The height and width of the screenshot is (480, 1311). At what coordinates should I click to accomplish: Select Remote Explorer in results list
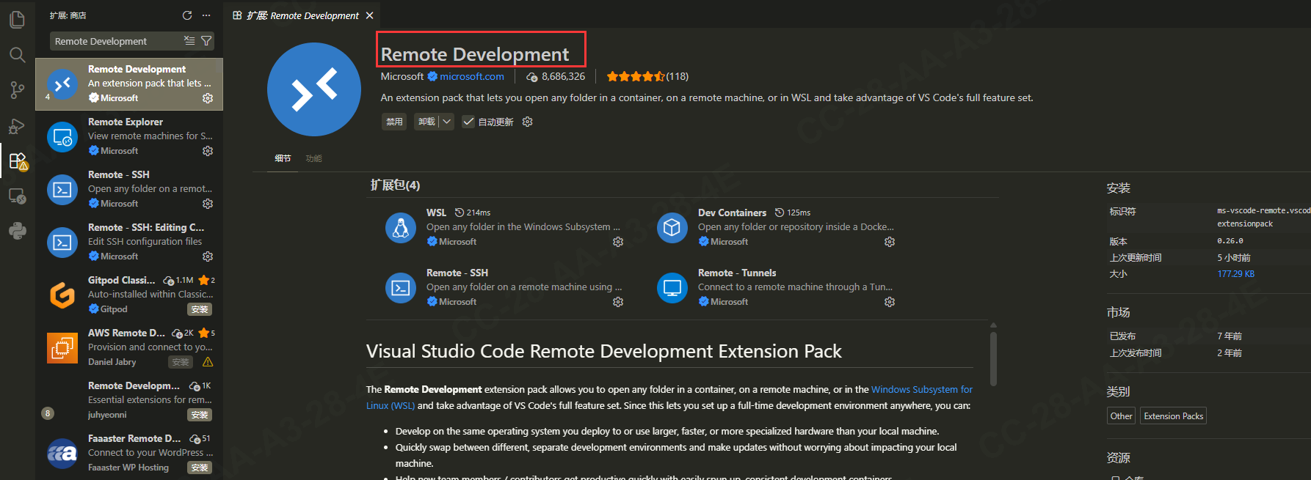pyautogui.click(x=129, y=136)
